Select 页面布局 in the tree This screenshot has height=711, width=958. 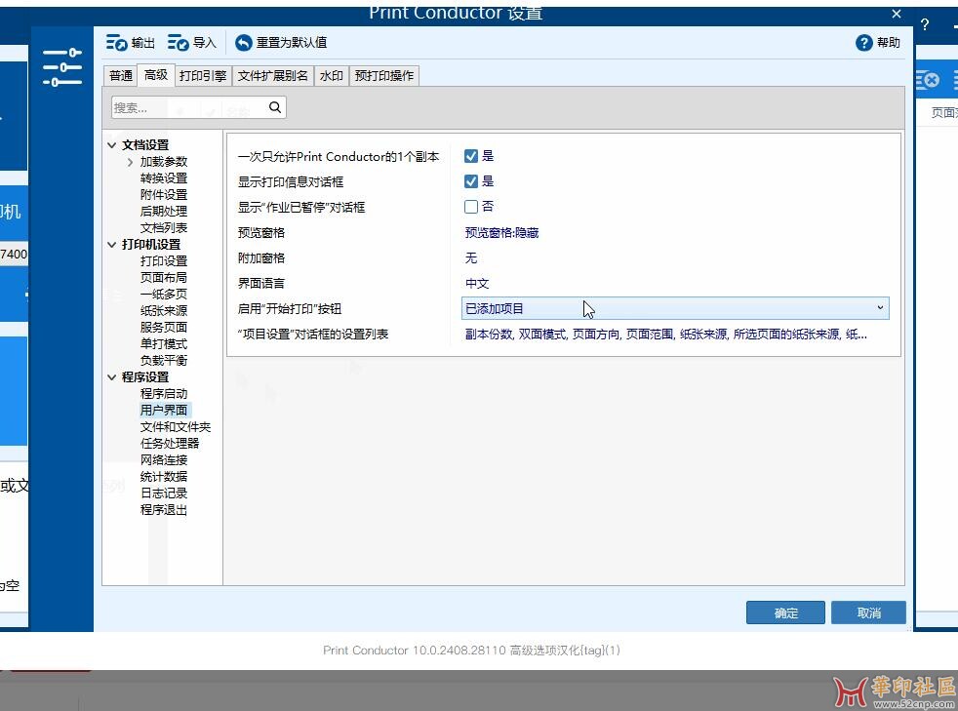coord(164,278)
